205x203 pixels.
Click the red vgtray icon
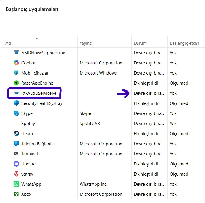16,174
